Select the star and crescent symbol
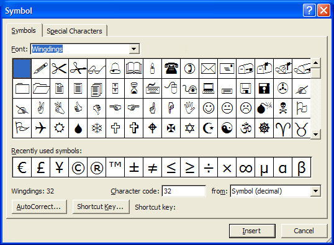This screenshot has width=334, height=245. tap(209, 128)
